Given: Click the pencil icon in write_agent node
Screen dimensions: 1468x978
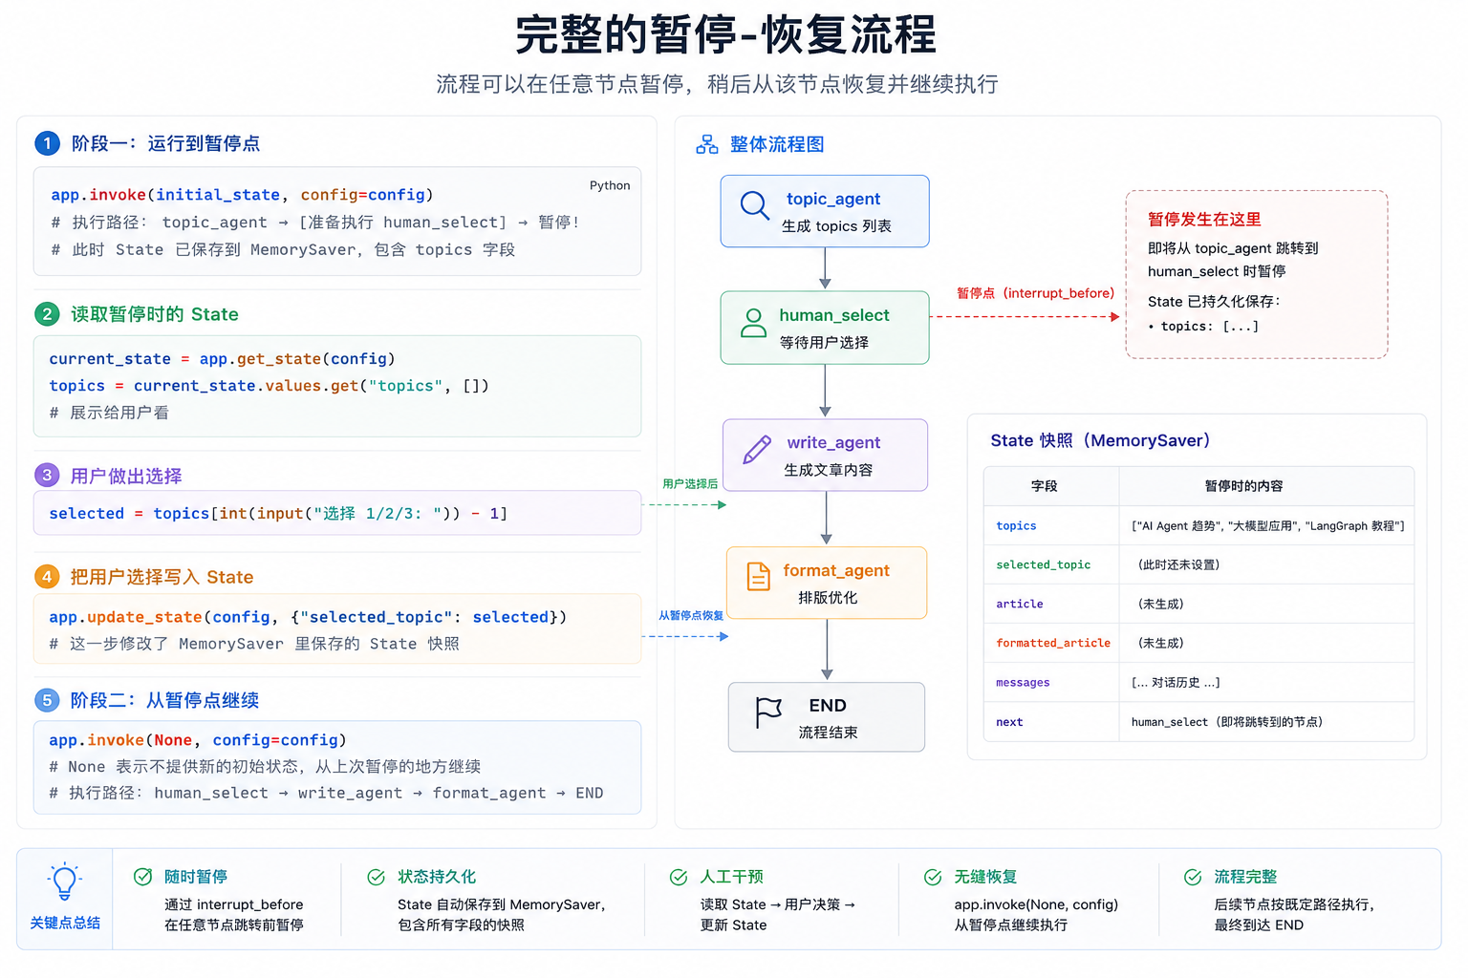Looking at the screenshot, I should click(757, 450).
